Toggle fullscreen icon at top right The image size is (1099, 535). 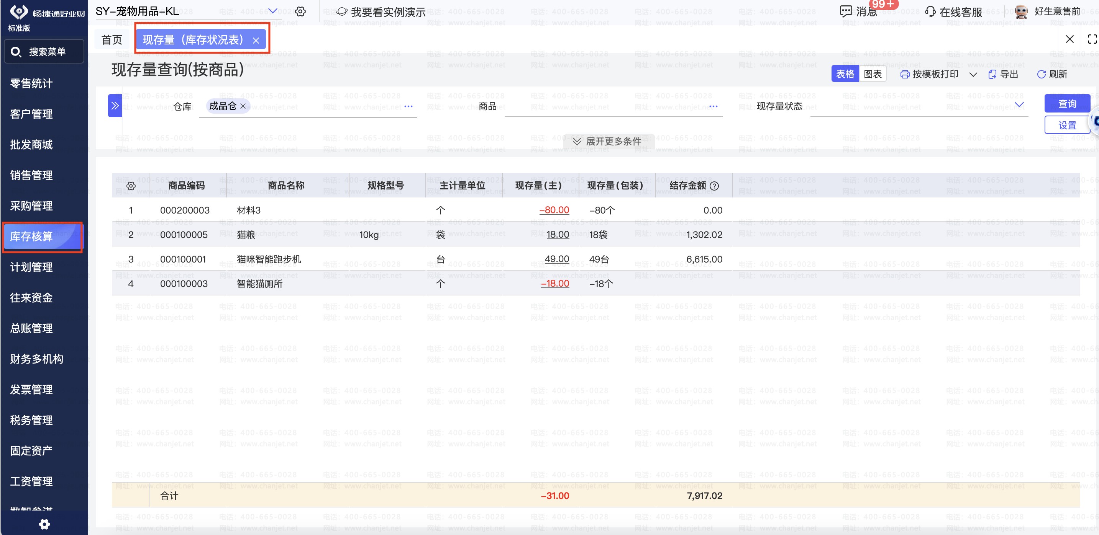point(1092,39)
